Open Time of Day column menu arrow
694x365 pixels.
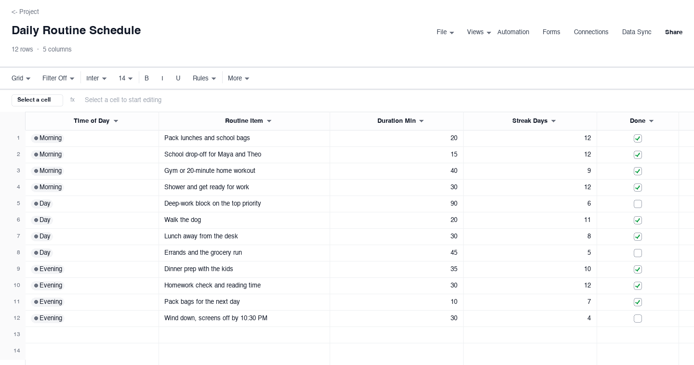[116, 121]
